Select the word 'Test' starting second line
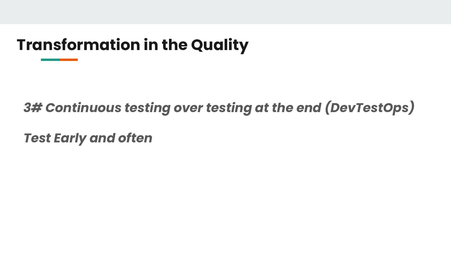 [37, 138]
